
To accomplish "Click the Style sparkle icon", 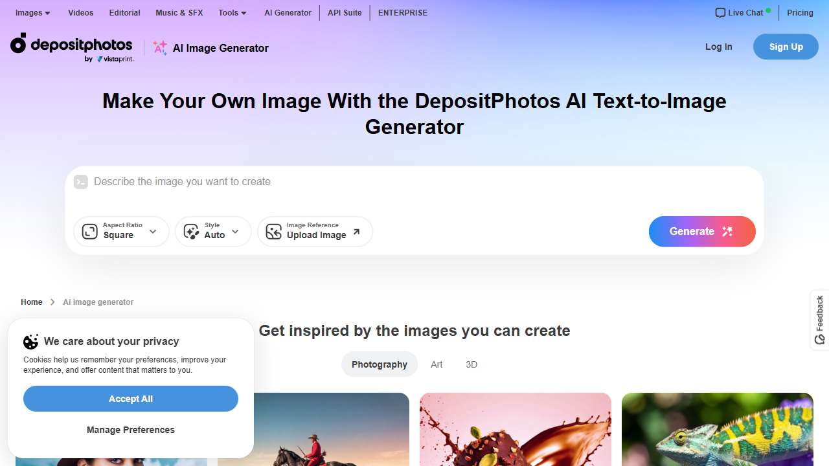I will click(191, 231).
